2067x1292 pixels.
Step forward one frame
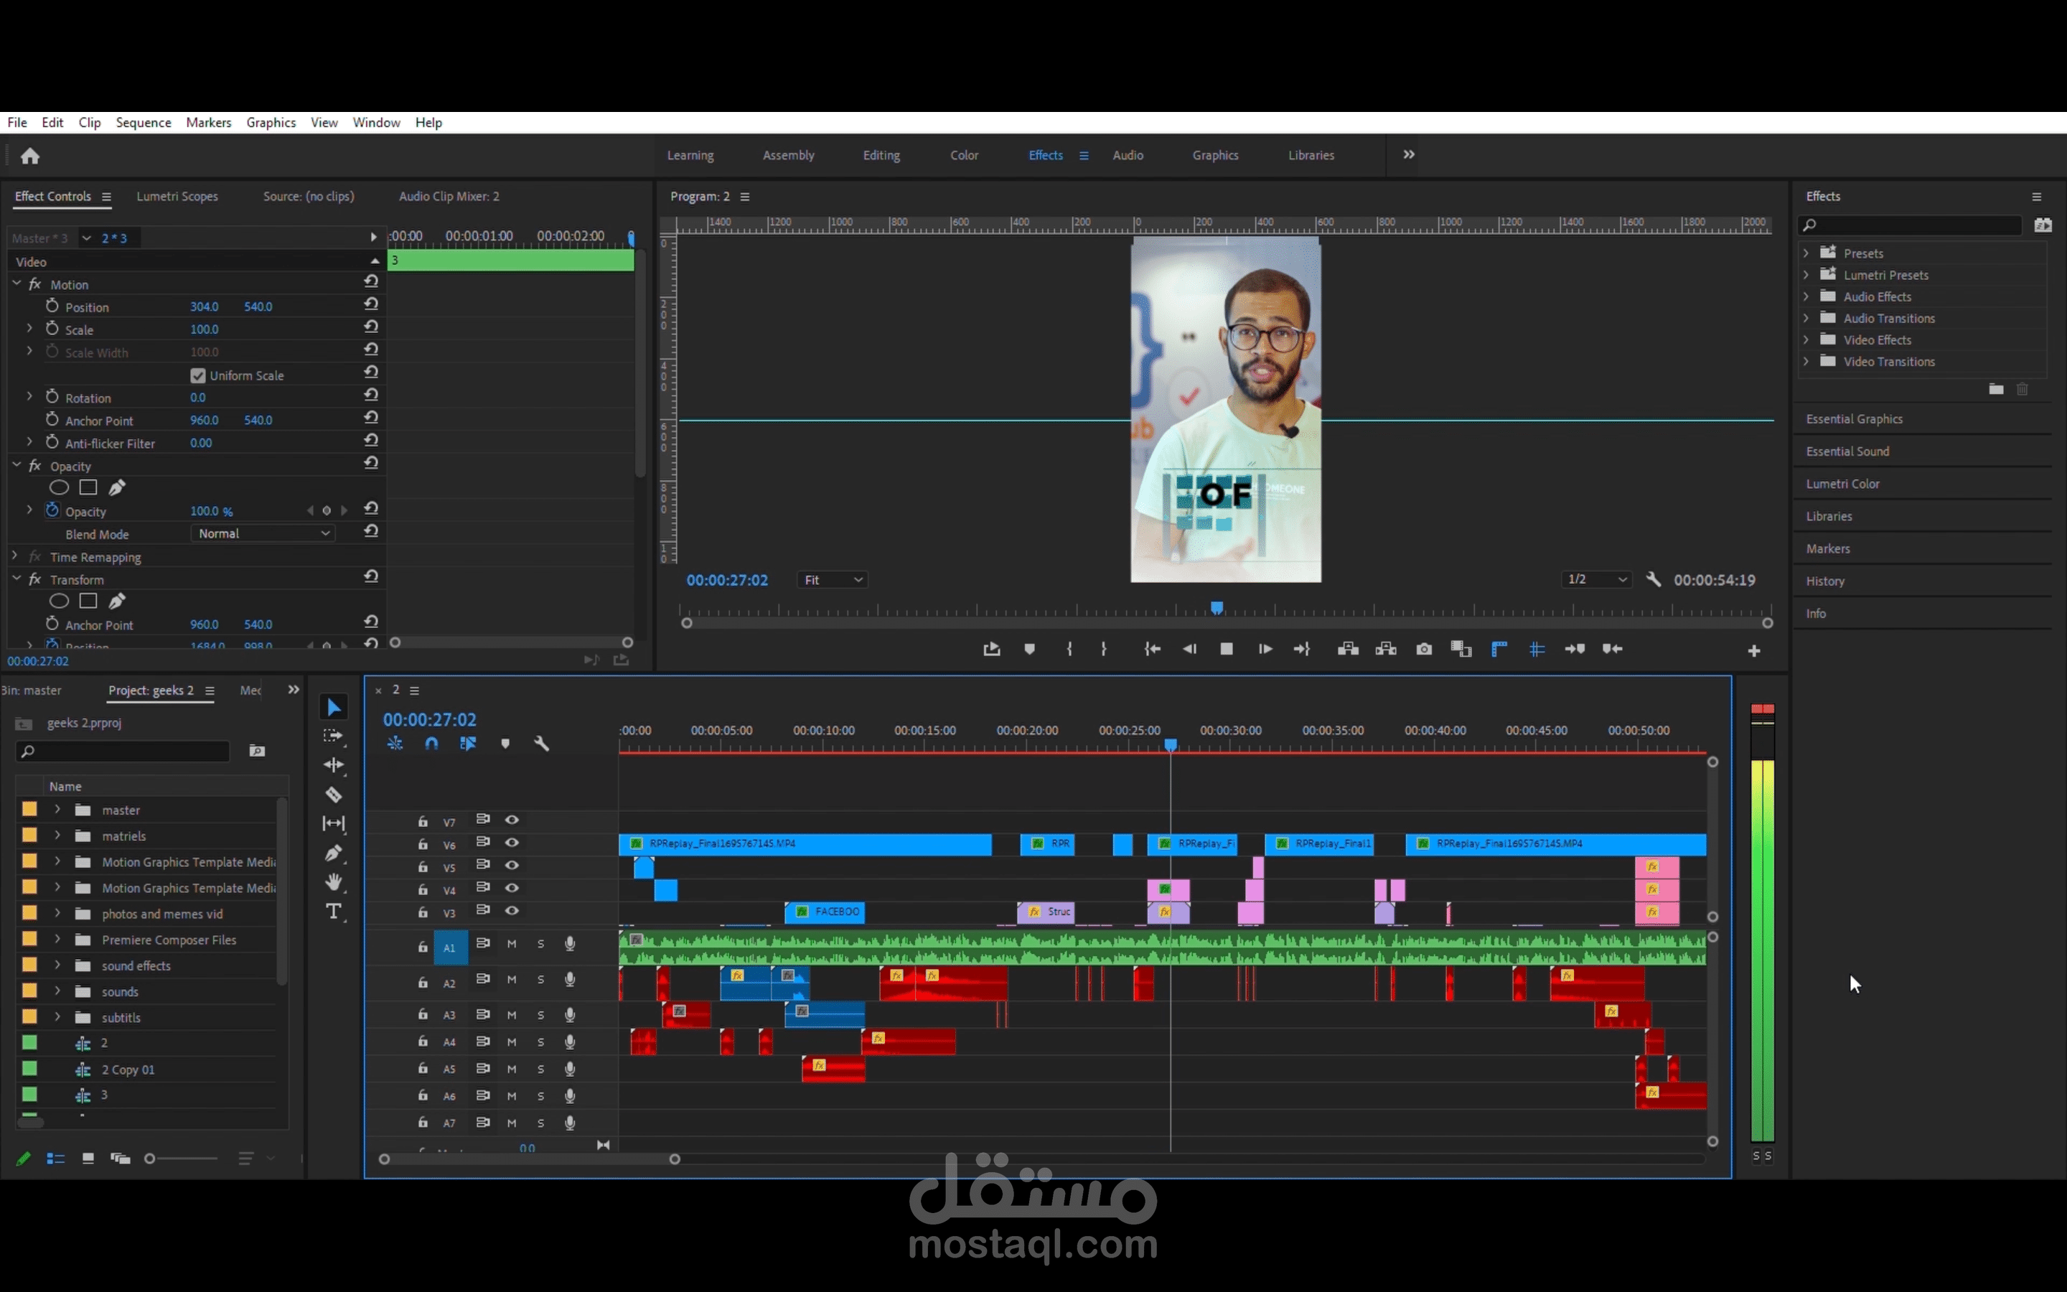point(1265,650)
